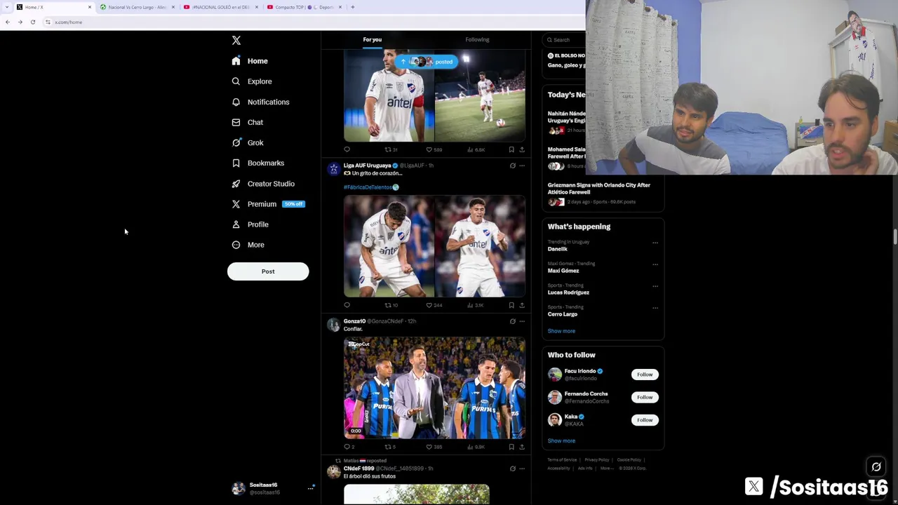Open Liga AUF right player photo
898x505 pixels.
point(480,246)
